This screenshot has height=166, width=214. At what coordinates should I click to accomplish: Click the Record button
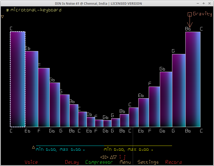(173, 162)
